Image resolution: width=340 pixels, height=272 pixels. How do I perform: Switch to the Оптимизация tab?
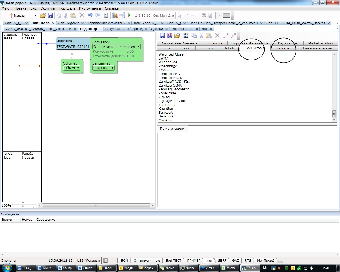coord(182,29)
